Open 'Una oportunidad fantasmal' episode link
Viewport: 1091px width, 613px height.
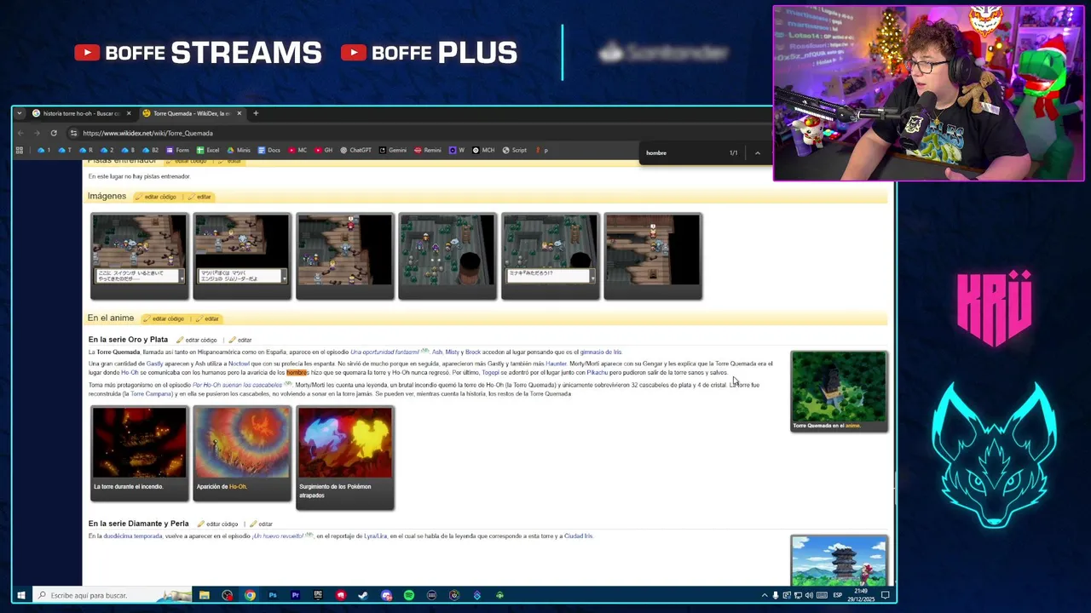tap(384, 352)
